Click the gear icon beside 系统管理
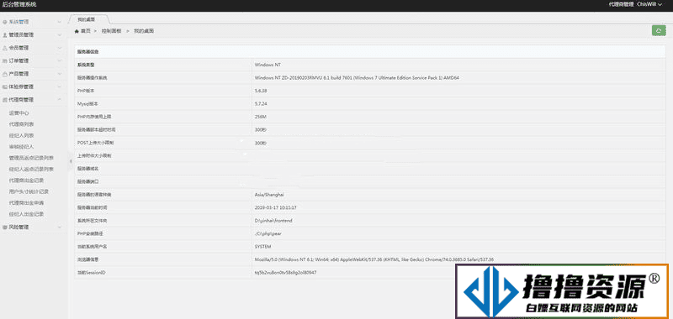 click(5, 22)
